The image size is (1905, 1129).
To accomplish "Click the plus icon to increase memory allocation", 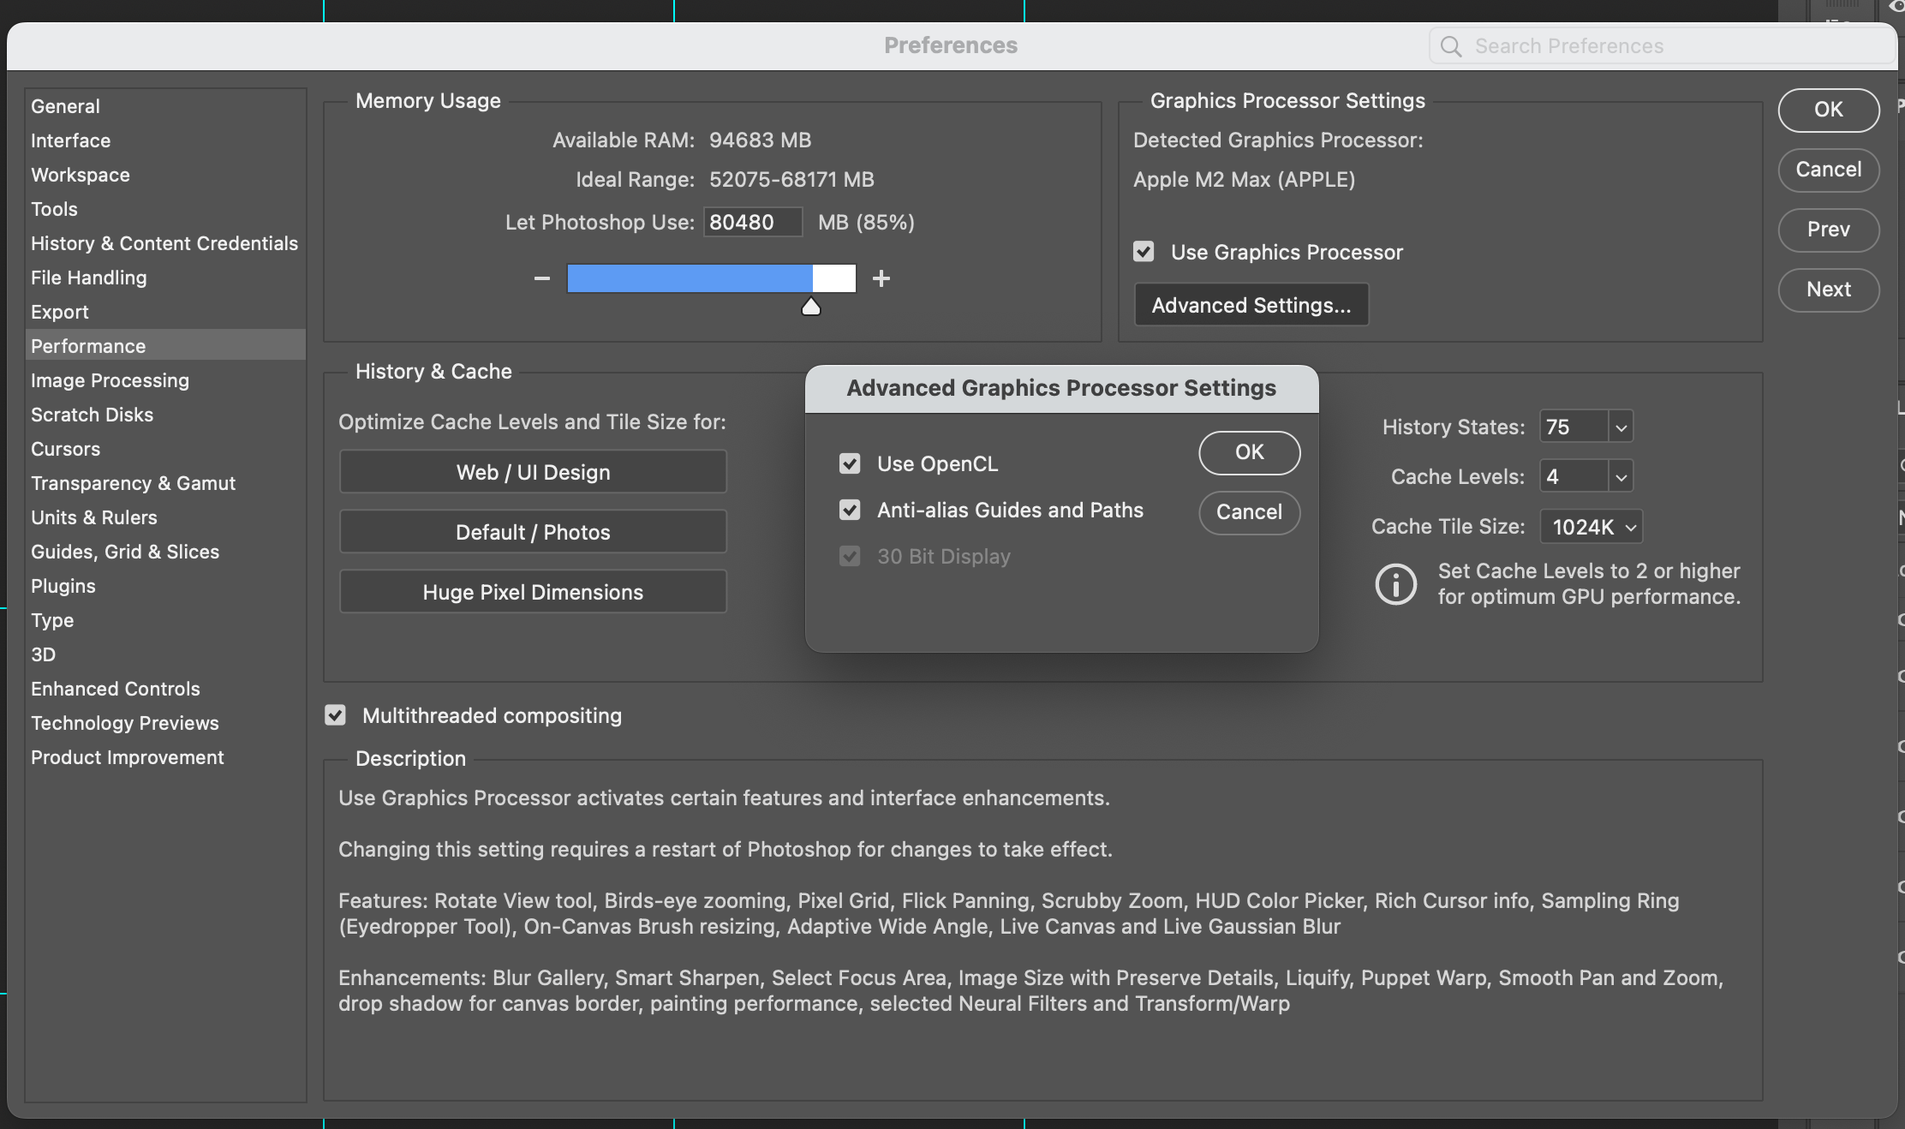I will point(881,278).
